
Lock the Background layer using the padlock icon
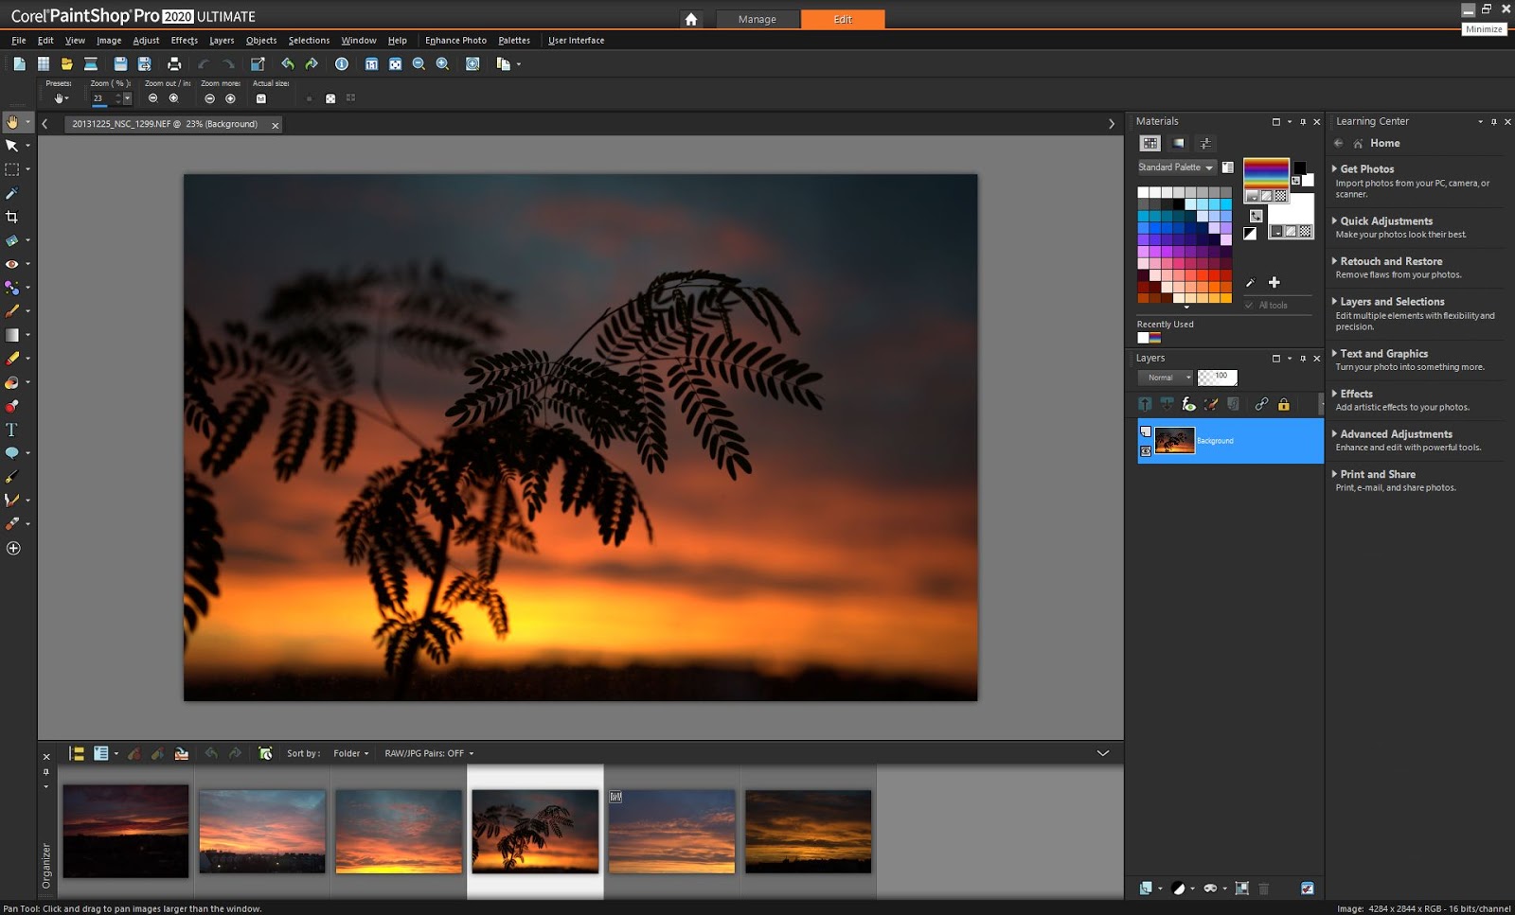click(x=1284, y=404)
